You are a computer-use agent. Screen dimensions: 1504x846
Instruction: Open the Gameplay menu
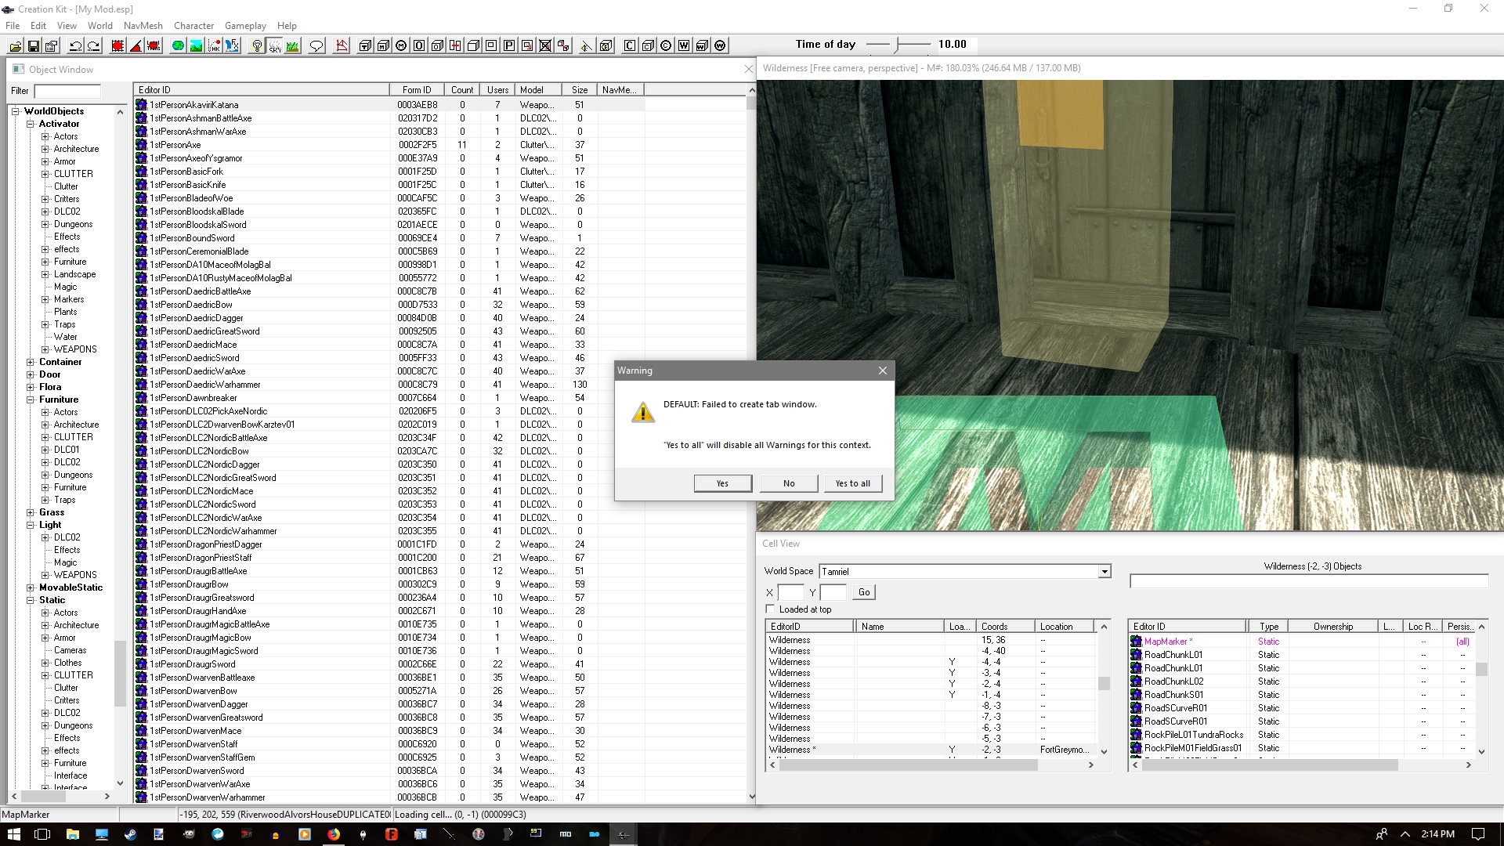(x=245, y=25)
